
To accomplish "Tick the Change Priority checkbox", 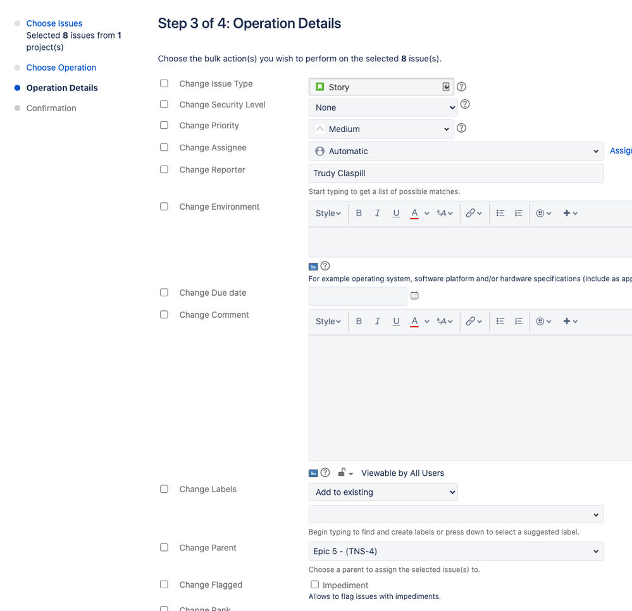I will [x=164, y=125].
